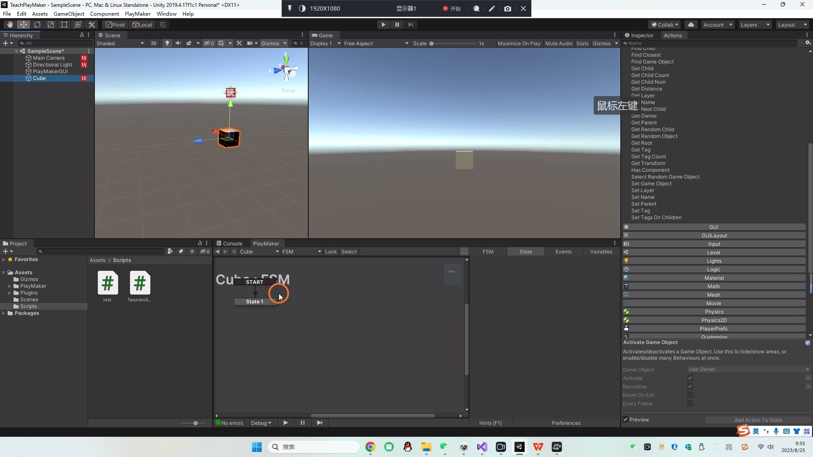The width and height of the screenshot is (813, 457).
Task: Click the PlayMaker play icon at bottom
Action: pos(285,423)
